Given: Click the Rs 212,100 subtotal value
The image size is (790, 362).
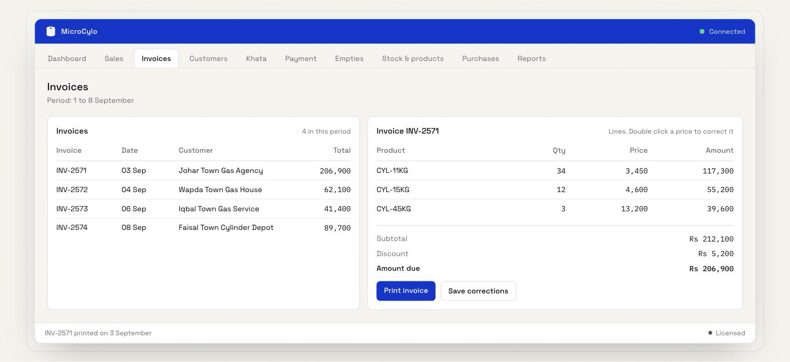Looking at the screenshot, I should [x=711, y=239].
